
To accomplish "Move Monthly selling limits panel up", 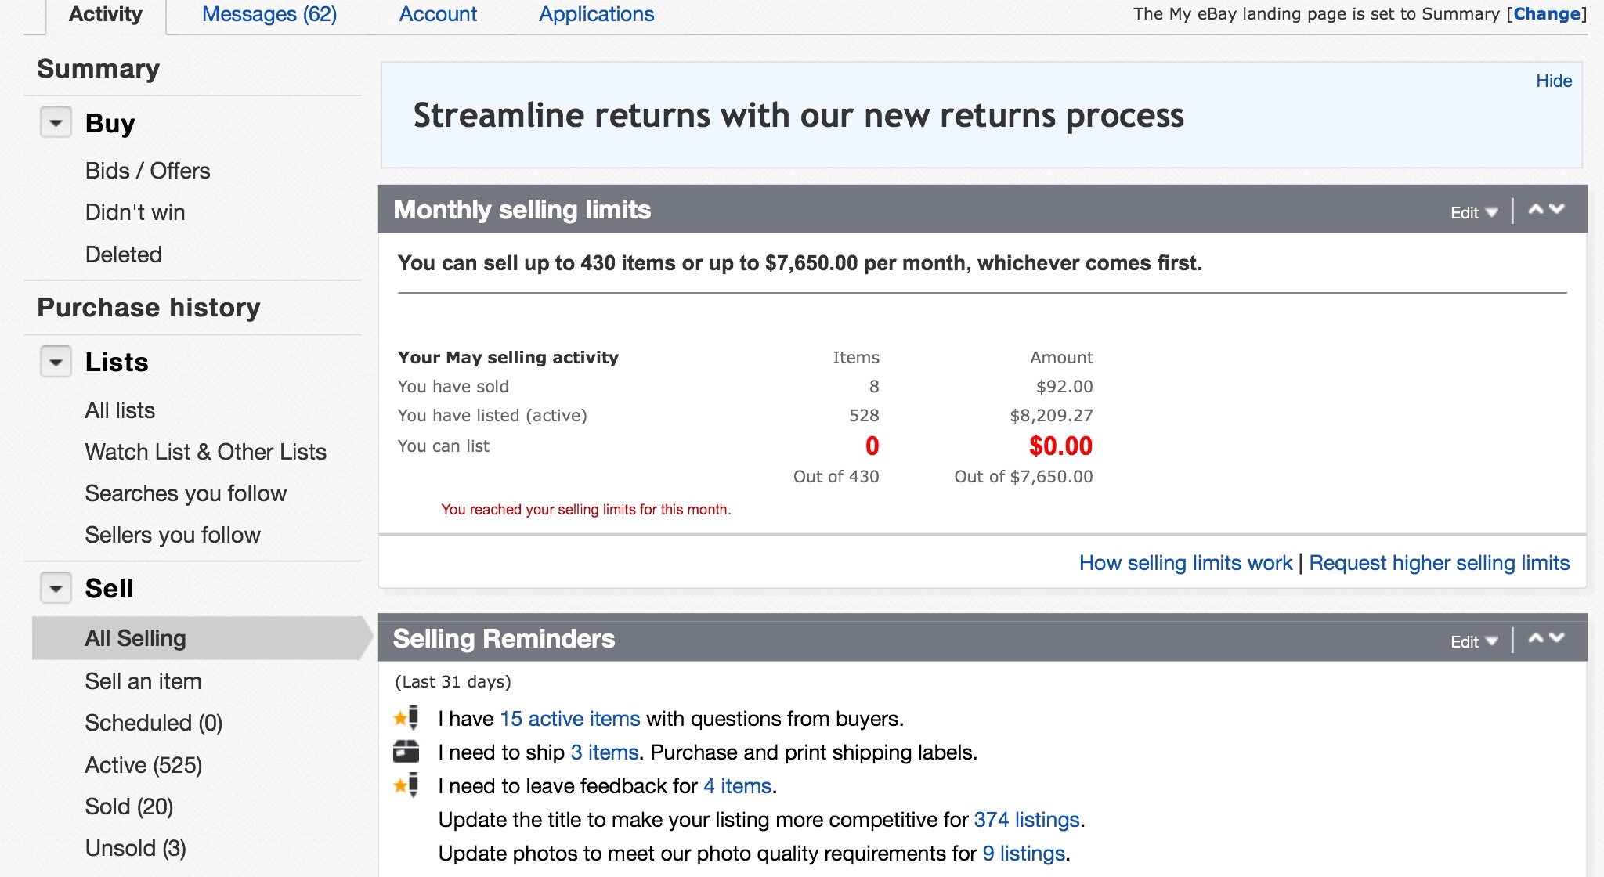I will [x=1536, y=209].
